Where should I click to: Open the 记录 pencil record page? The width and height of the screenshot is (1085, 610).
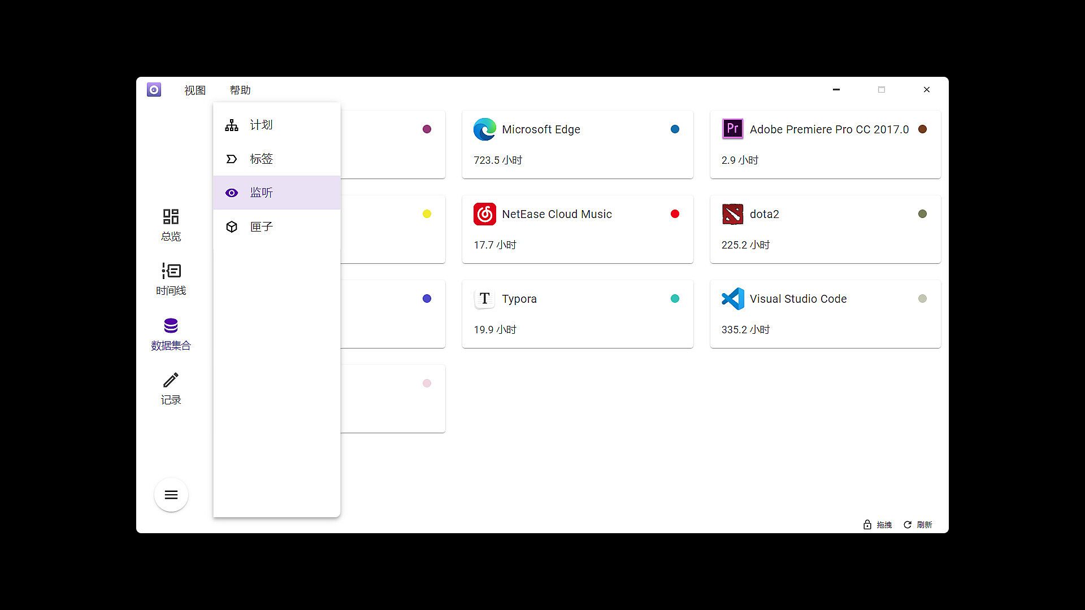(171, 388)
